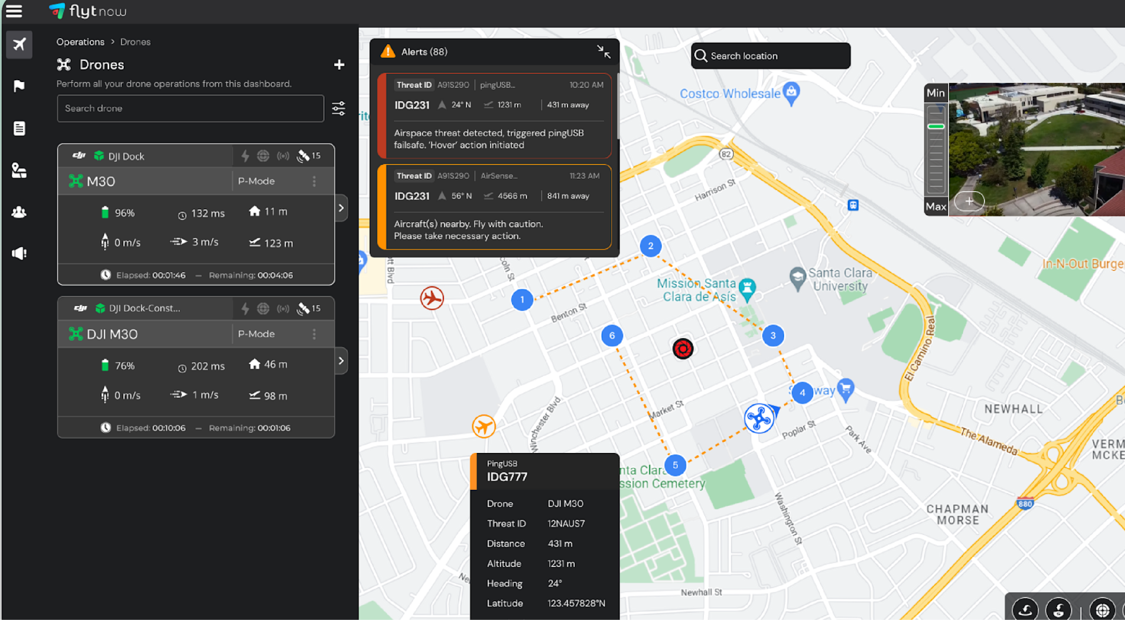
Task: Click signal broadcast icon on DJI Dock card
Action: click(284, 156)
